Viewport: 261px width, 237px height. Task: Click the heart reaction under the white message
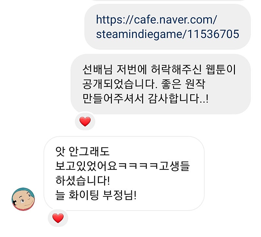pos(58,218)
